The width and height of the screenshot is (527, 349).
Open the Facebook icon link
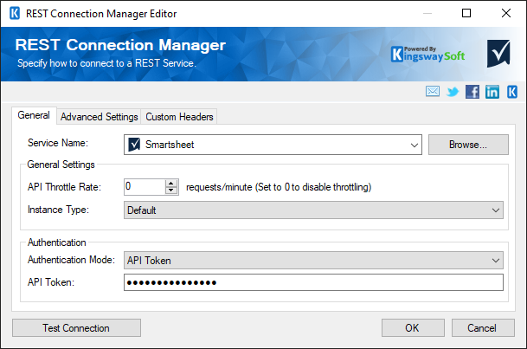(x=472, y=92)
